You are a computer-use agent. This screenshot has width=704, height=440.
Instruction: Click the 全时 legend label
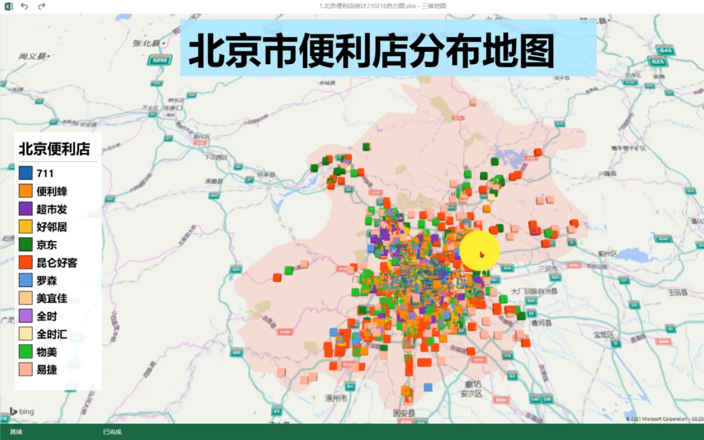coord(47,316)
